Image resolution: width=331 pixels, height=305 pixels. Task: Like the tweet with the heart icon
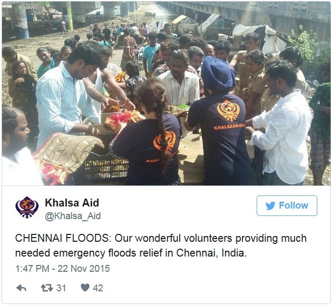point(85,288)
